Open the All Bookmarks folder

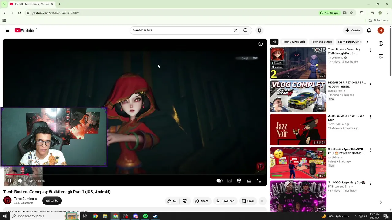[x=379, y=20]
